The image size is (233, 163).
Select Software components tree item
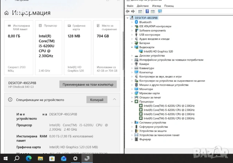pyautogui.click(x=153, y=30)
